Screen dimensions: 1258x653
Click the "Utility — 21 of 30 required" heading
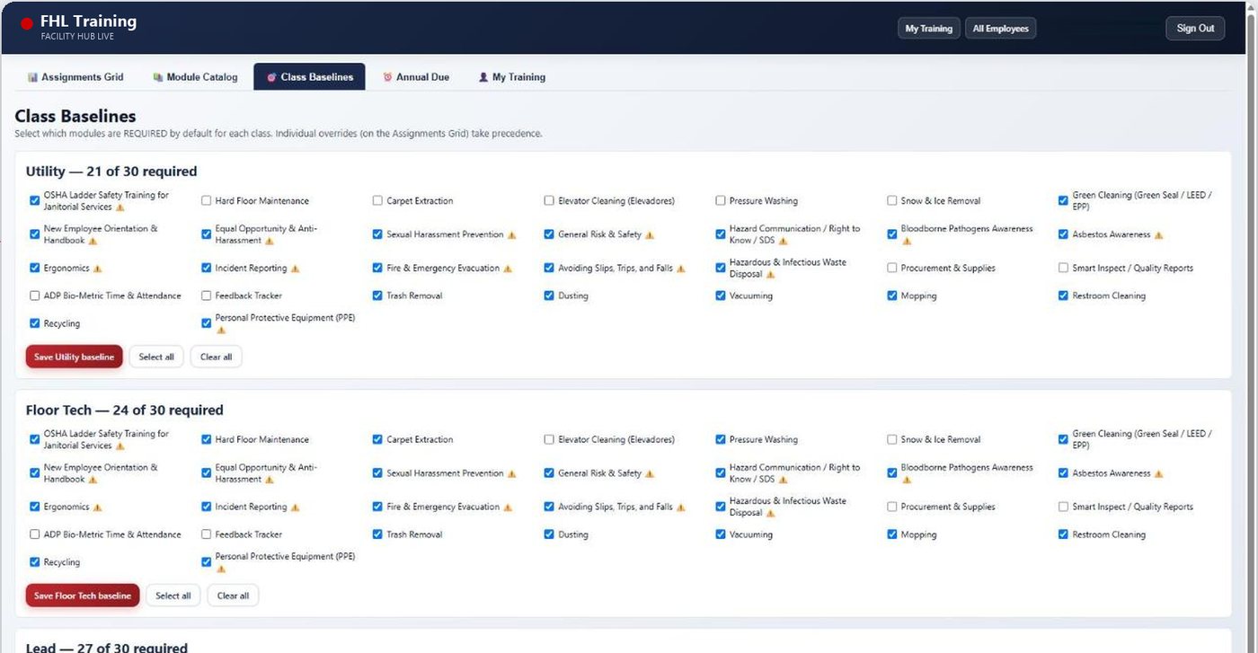pos(111,172)
